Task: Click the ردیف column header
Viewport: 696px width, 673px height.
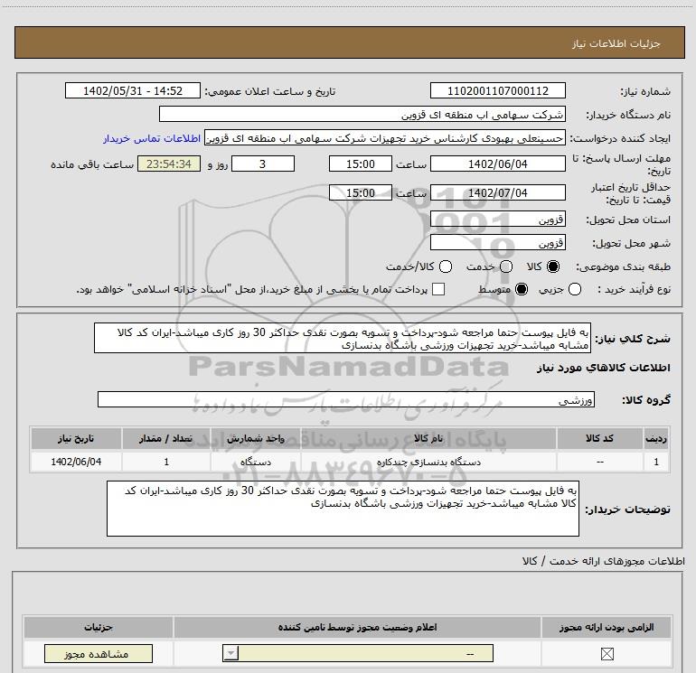Action: click(x=656, y=438)
